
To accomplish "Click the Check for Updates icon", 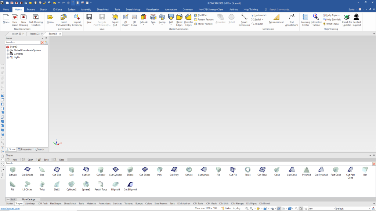I will [347, 17].
